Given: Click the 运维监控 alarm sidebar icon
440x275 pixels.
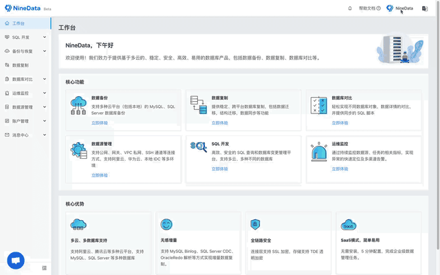Looking at the screenshot, I should tap(7, 93).
